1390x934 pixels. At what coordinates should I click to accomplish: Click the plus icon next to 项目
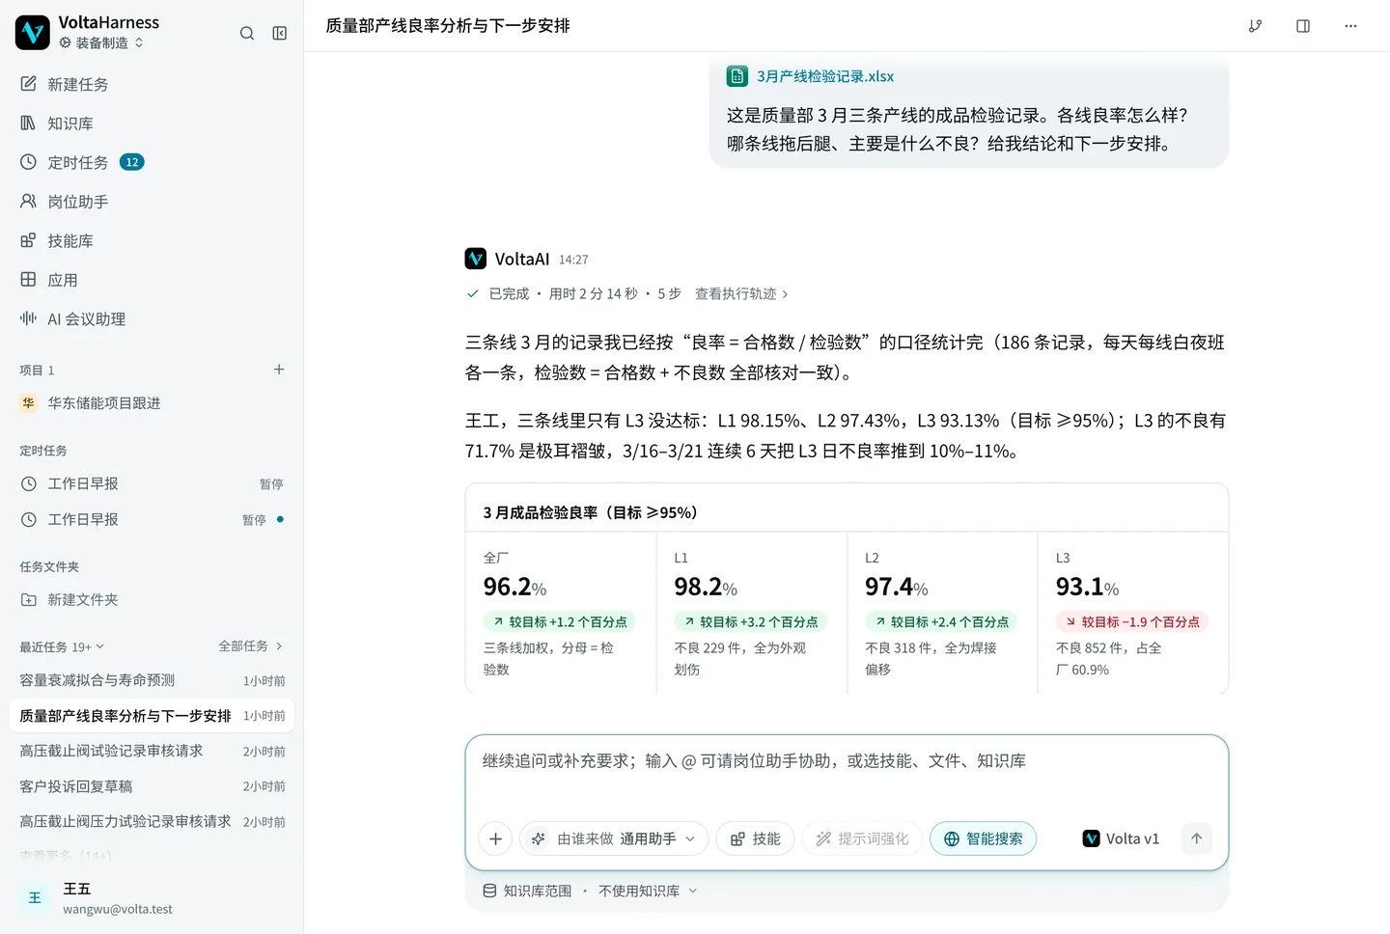click(279, 370)
